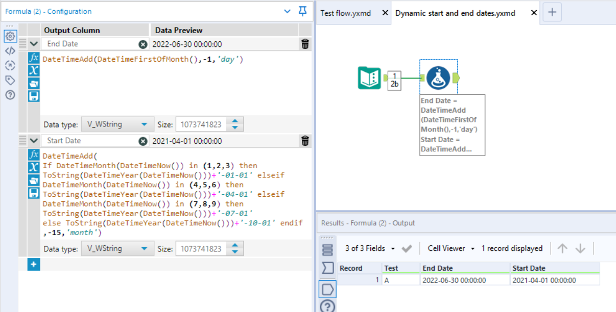Add a new expression with plus button
The image size is (616, 312).
(x=34, y=265)
